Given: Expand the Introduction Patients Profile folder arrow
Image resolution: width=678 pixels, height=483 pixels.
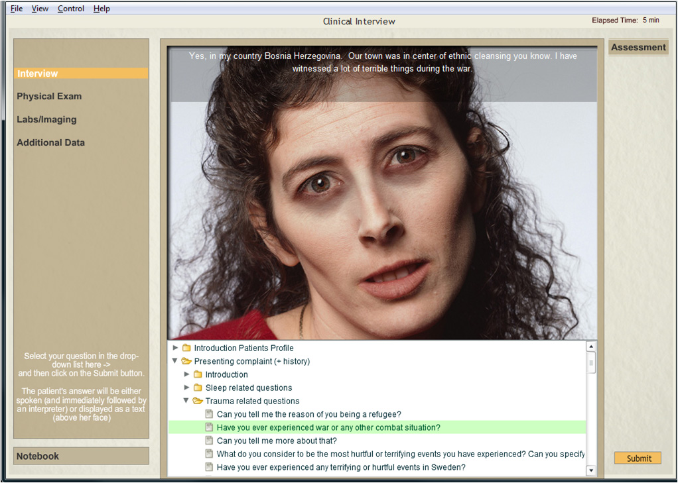Looking at the screenshot, I should pos(175,348).
